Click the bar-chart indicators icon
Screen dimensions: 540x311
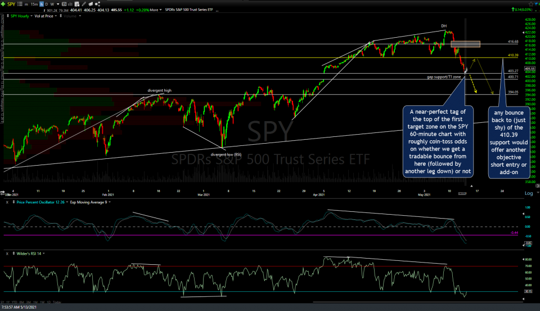(x=70, y=4)
